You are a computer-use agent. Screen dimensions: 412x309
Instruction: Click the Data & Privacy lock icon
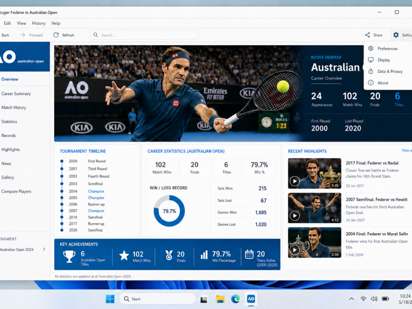click(x=371, y=71)
